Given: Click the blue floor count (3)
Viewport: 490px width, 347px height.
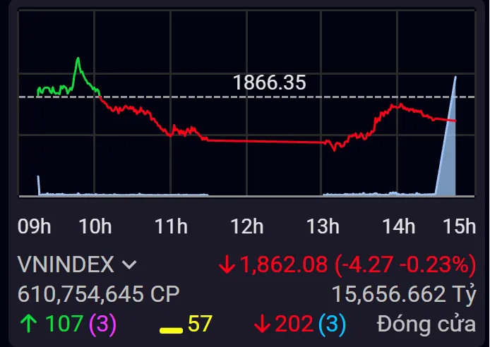Looking at the screenshot, I should (332, 324).
